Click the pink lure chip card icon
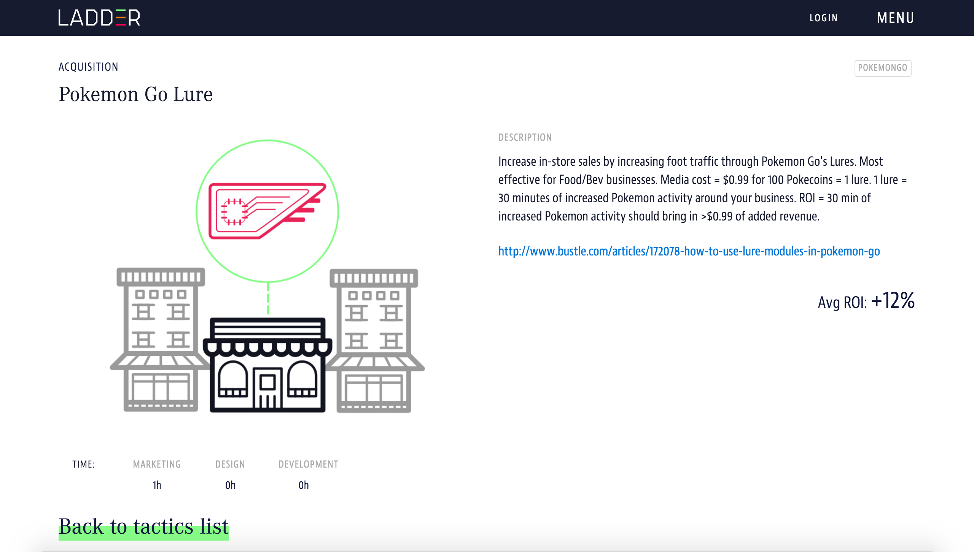Viewport: 974px width, 552px height. [x=266, y=211]
